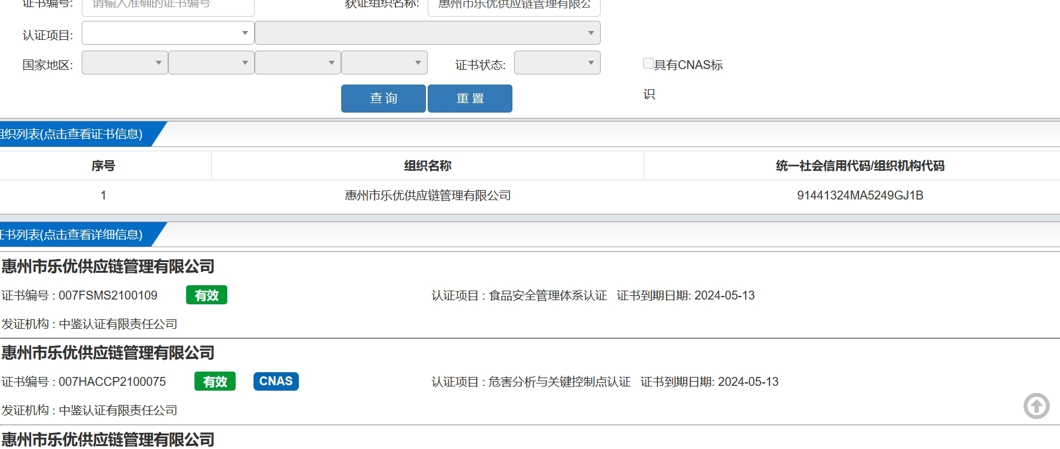Click the 组织名称 column header

point(428,166)
